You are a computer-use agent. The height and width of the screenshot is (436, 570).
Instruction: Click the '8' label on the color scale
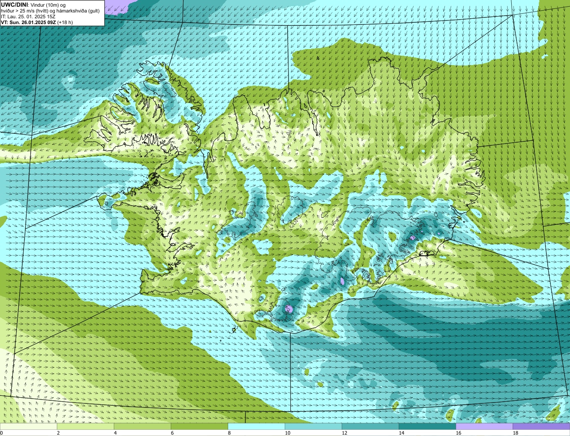click(229, 433)
